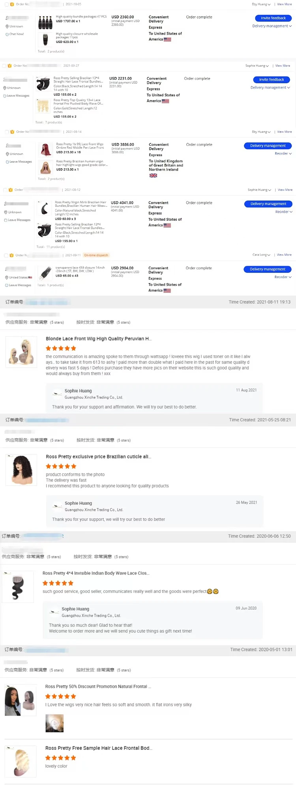Click the gold badge on the 2021-09-27 order
Image resolution: width=296 pixels, height=785 pixels.
pyautogui.click(x=10, y=66)
